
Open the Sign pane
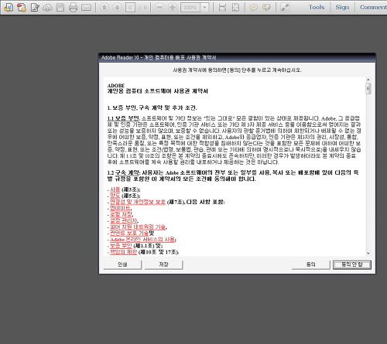coord(342,7)
